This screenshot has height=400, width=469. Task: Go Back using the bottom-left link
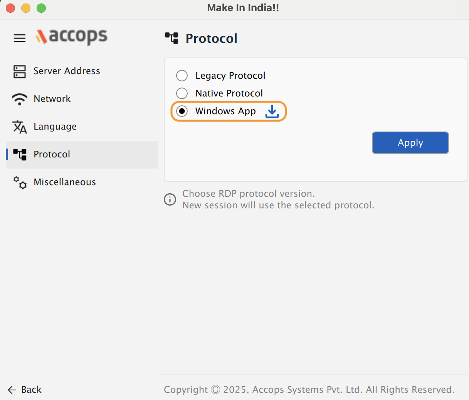[31, 390]
